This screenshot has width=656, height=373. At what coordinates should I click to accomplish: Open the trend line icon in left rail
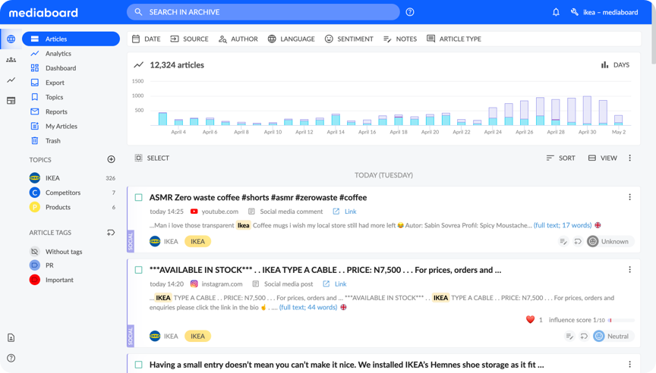11,80
